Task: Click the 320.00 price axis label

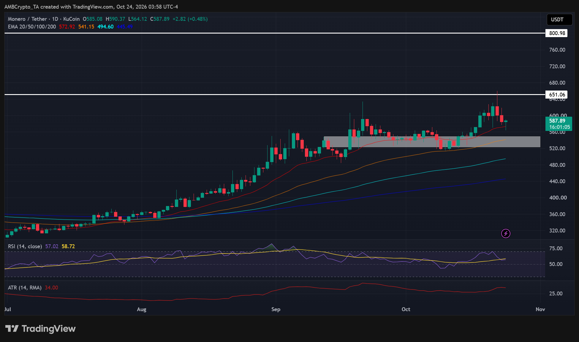Action: click(557, 231)
